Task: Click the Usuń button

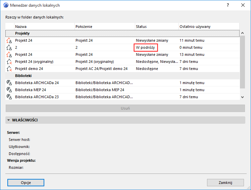Action: [125, 108]
